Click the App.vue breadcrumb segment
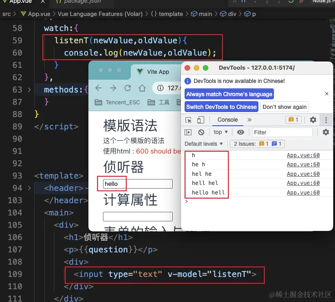This screenshot has height=302, width=335. (x=36, y=14)
